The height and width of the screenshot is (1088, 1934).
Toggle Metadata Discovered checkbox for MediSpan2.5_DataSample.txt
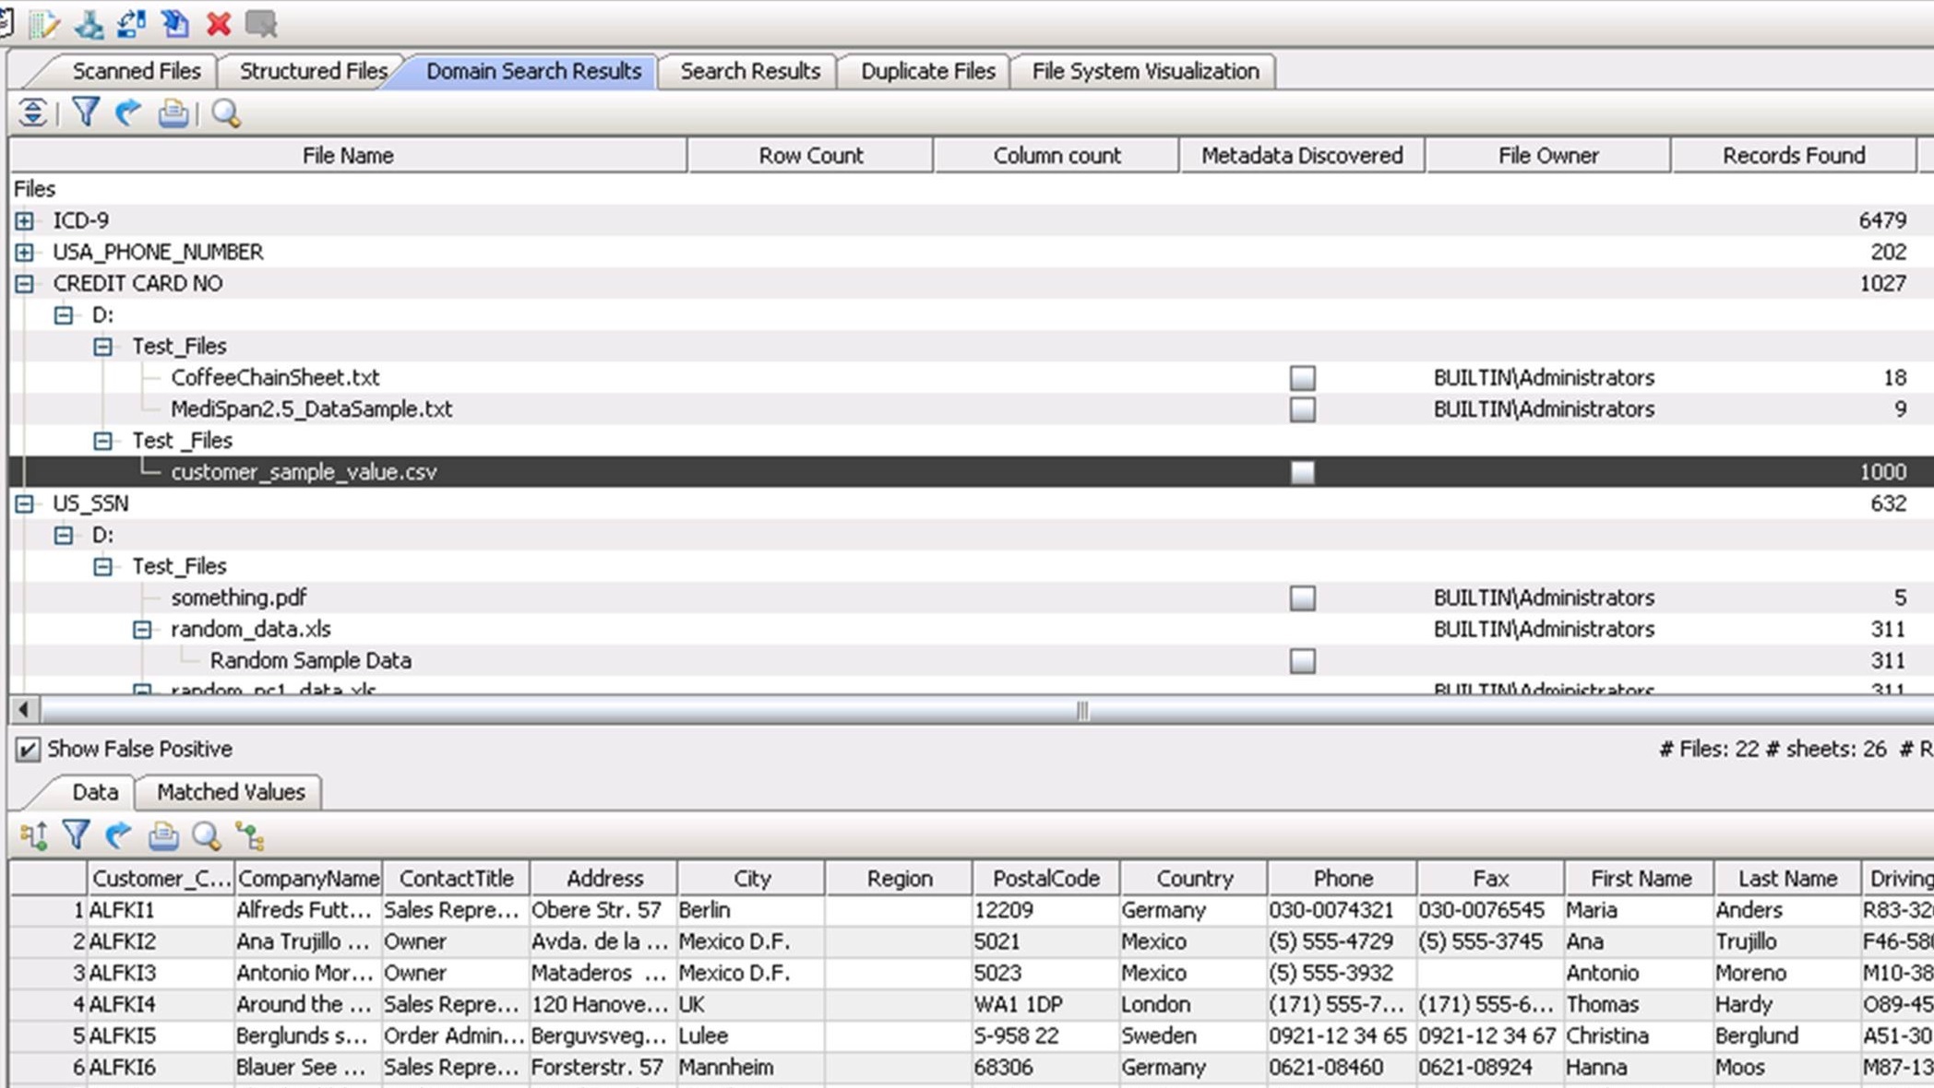coord(1302,409)
